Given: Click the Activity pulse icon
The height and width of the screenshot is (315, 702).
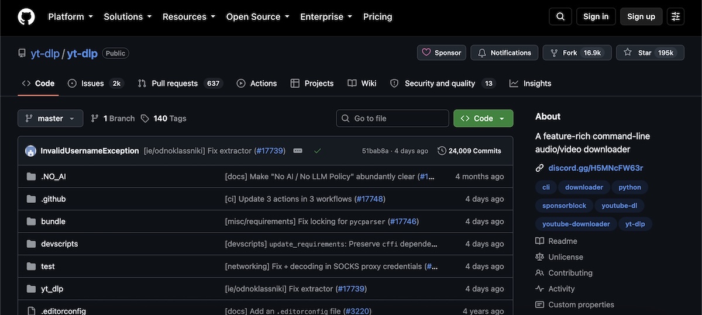Looking at the screenshot, I should pyautogui.click(x=540, y=289).
